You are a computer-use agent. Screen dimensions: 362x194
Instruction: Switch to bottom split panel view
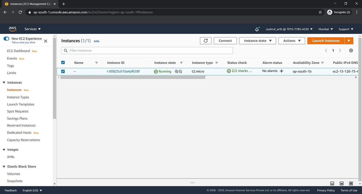(332, 183)
